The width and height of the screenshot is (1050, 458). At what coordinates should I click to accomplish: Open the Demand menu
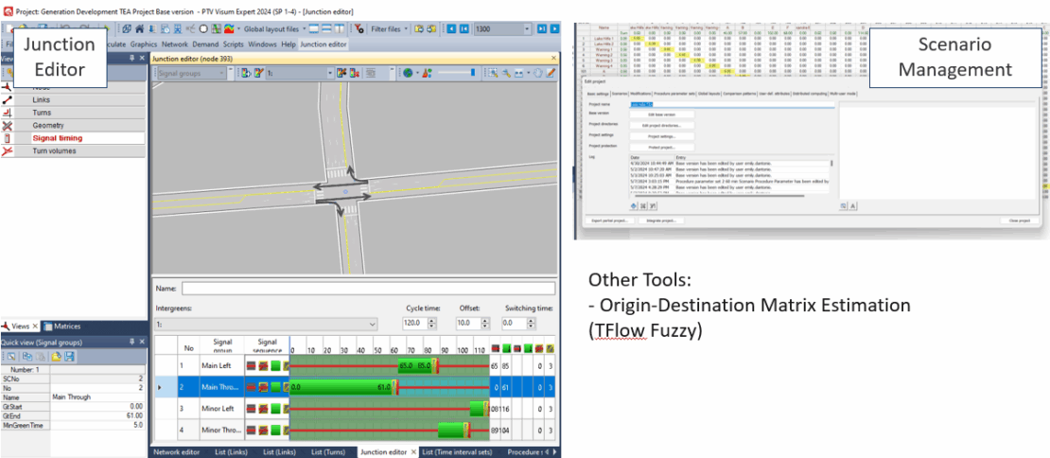[x=205, y=44]
